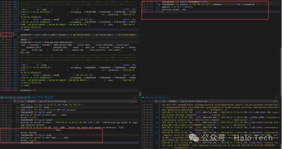Click lower '(2 rows)' result line
Image resolution: width=282 pixels, height=149 pixels.
click(x=25, y=85)
